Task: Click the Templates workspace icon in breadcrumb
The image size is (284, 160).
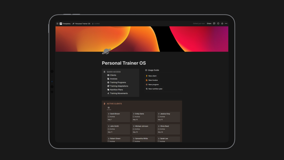Action: [x=61, y=24]
